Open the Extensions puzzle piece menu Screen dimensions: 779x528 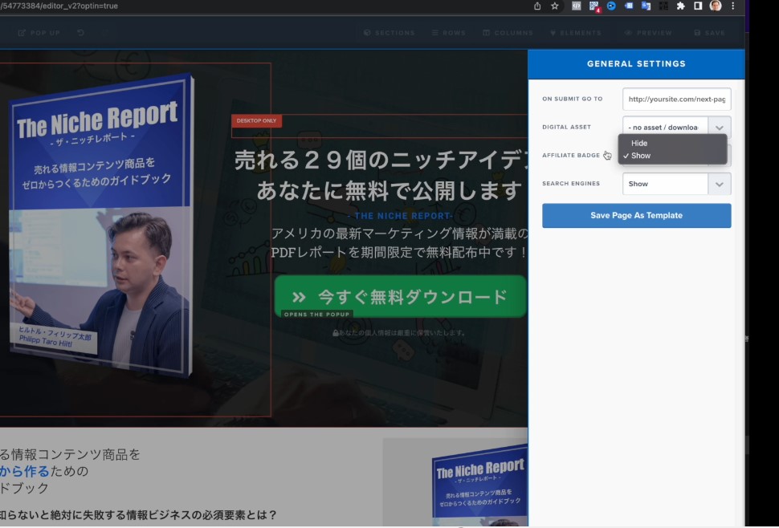click(681, 6)
